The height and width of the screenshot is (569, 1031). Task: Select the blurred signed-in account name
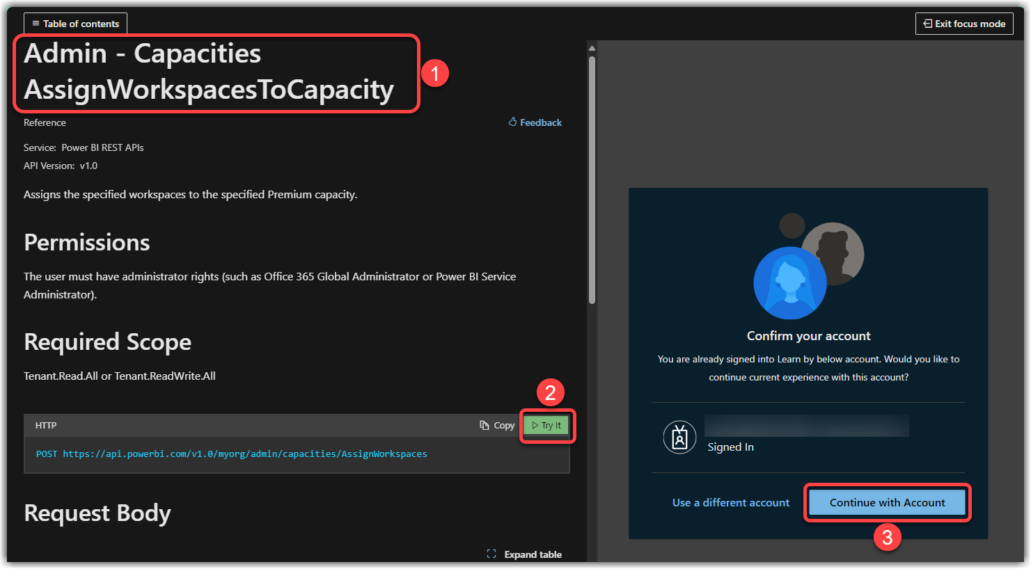[806, 426]
